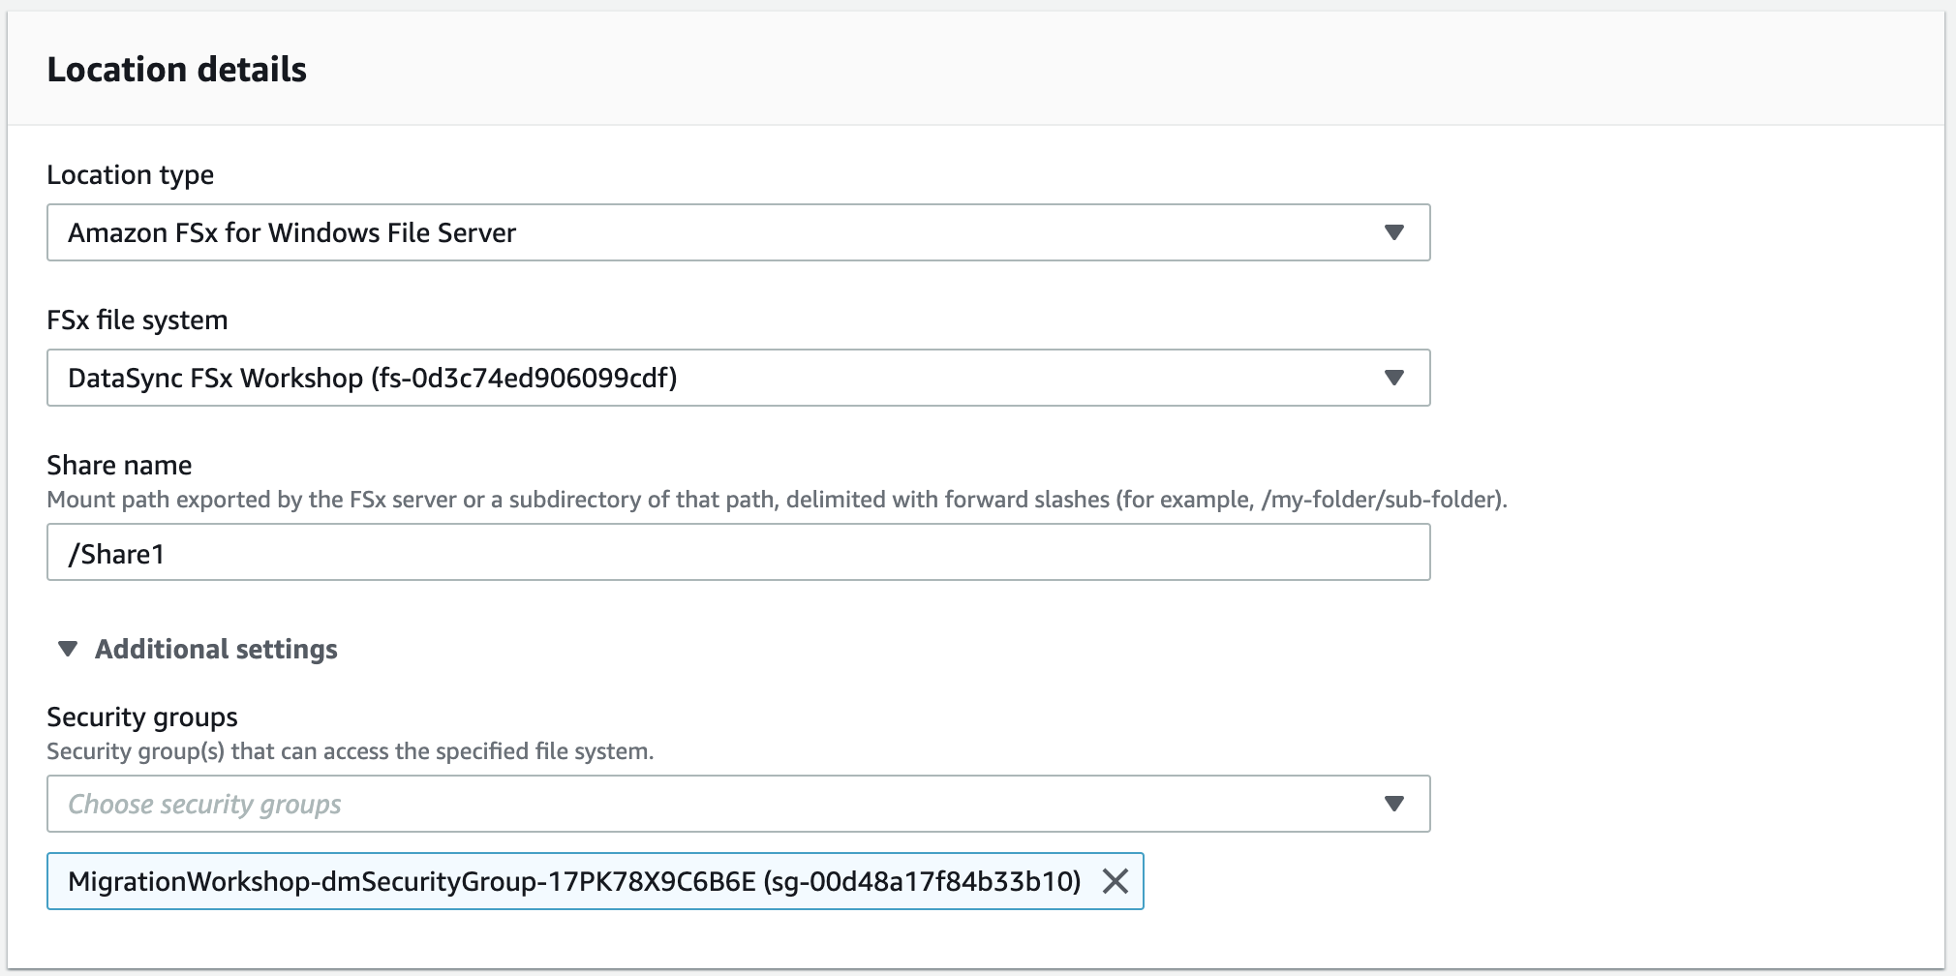Click the Location type label
Viewport: 1956px width, 976px height.
click(130, 175)
